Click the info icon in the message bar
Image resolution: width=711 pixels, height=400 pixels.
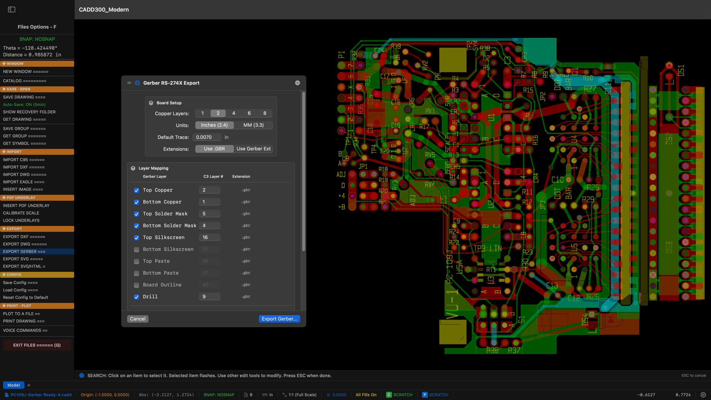pos(82,376)
